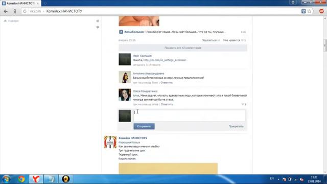Share the post via Поделиться

pyautogui.click(x=211, y=40)
